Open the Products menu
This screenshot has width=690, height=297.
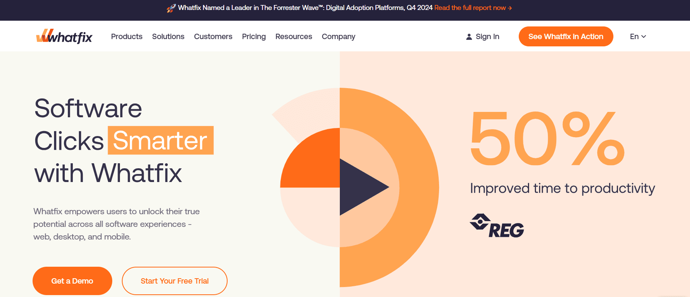click(x=127, y=36)
